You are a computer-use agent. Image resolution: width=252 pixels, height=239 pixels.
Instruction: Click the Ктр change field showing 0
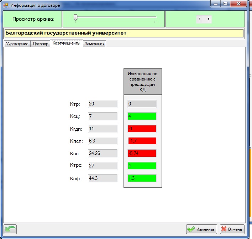coord(142,104)
